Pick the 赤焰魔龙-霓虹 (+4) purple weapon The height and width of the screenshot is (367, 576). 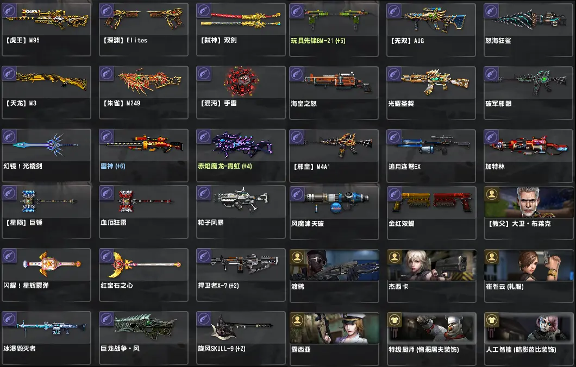click(x=241, y=155)
